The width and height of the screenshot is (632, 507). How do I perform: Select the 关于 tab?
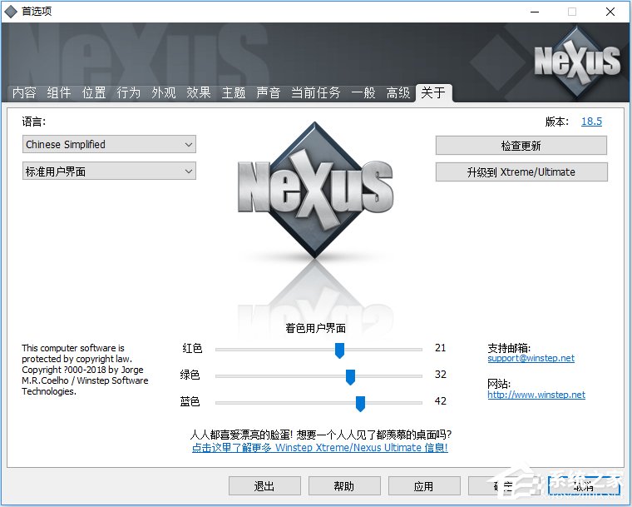[x=433, y=93]
